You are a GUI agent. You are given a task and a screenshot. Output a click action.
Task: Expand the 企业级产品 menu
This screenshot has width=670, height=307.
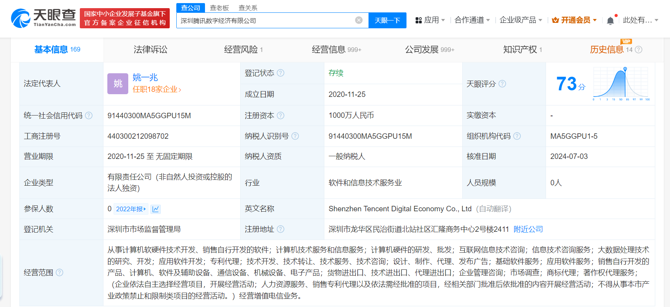(521, 20)
